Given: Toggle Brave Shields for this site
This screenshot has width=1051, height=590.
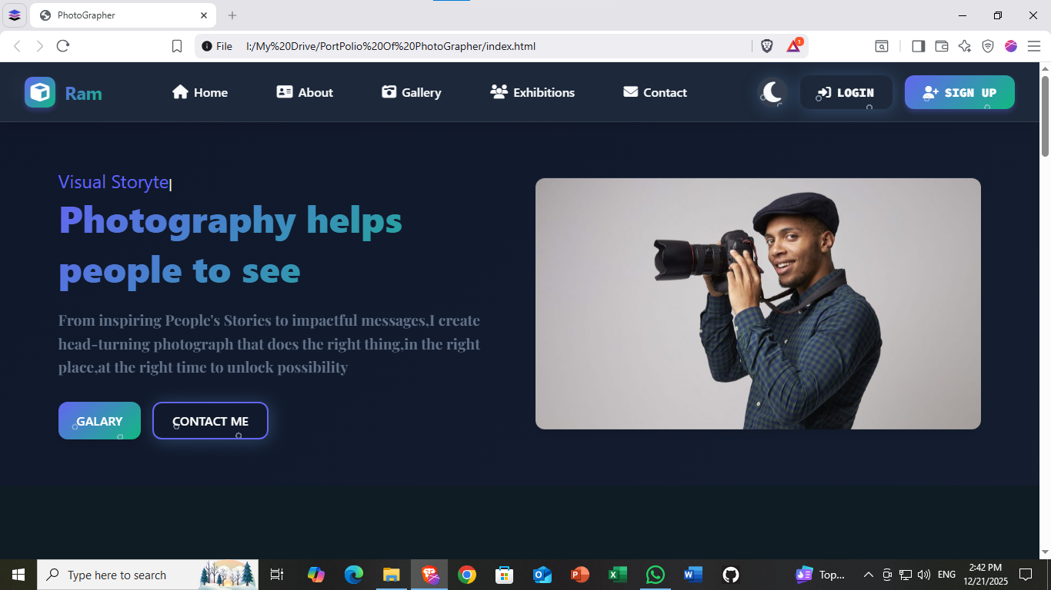Looking at the screenshot, I should (x=766, y=46).
